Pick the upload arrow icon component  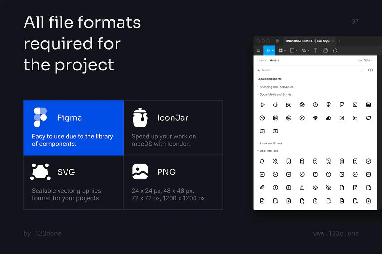click(302, 188)
